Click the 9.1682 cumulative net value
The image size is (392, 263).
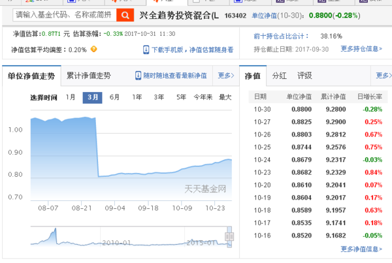tap(336, 236)
